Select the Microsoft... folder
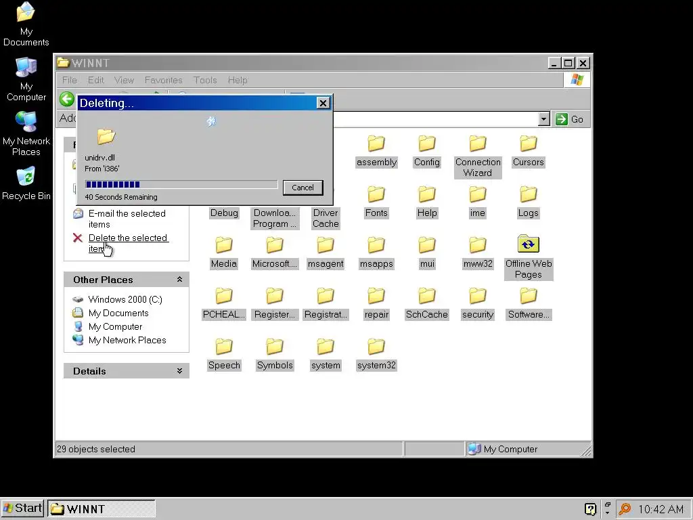 click(x=275, y=253)
